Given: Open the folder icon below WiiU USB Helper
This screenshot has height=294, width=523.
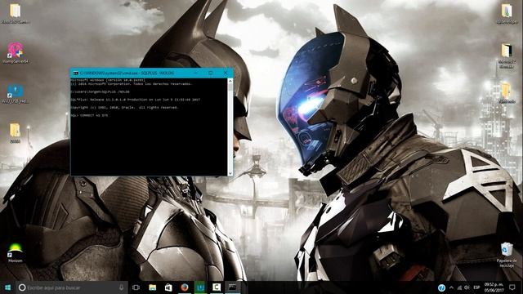Looking at the screenshot, I should [15, 132].
